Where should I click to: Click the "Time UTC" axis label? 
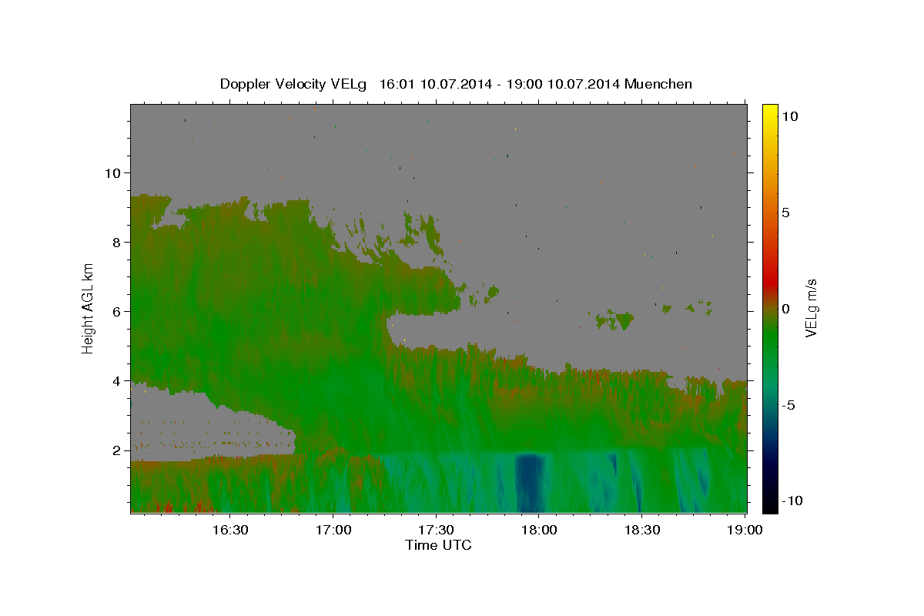pos(438,545)
